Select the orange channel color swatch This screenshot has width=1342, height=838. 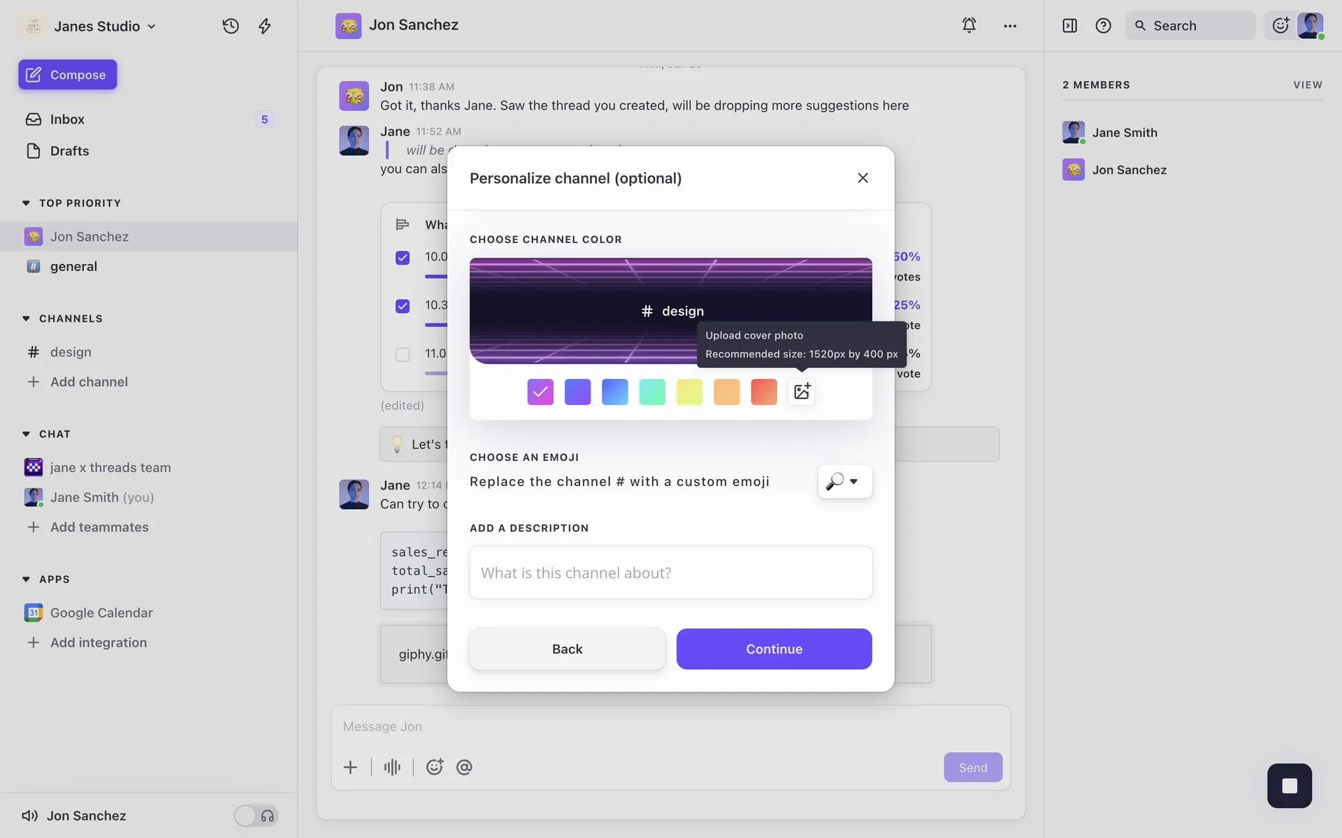click(726, 392)
